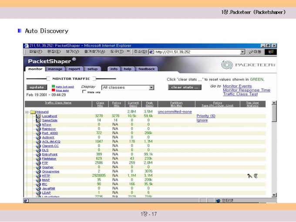Open the Traffic Class Test link
Image resolution: width=296 pixels, height=222 pixels.
pyautogui.click(x=240, y=94)
